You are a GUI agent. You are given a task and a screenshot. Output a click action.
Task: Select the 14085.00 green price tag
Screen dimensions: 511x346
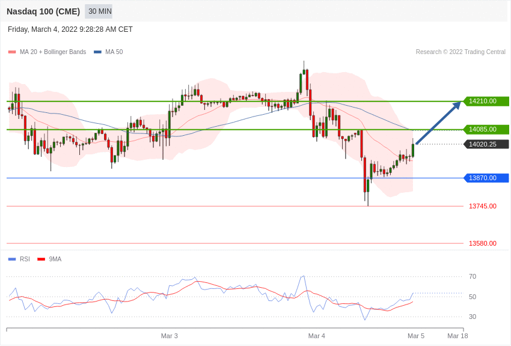(486, 130)
